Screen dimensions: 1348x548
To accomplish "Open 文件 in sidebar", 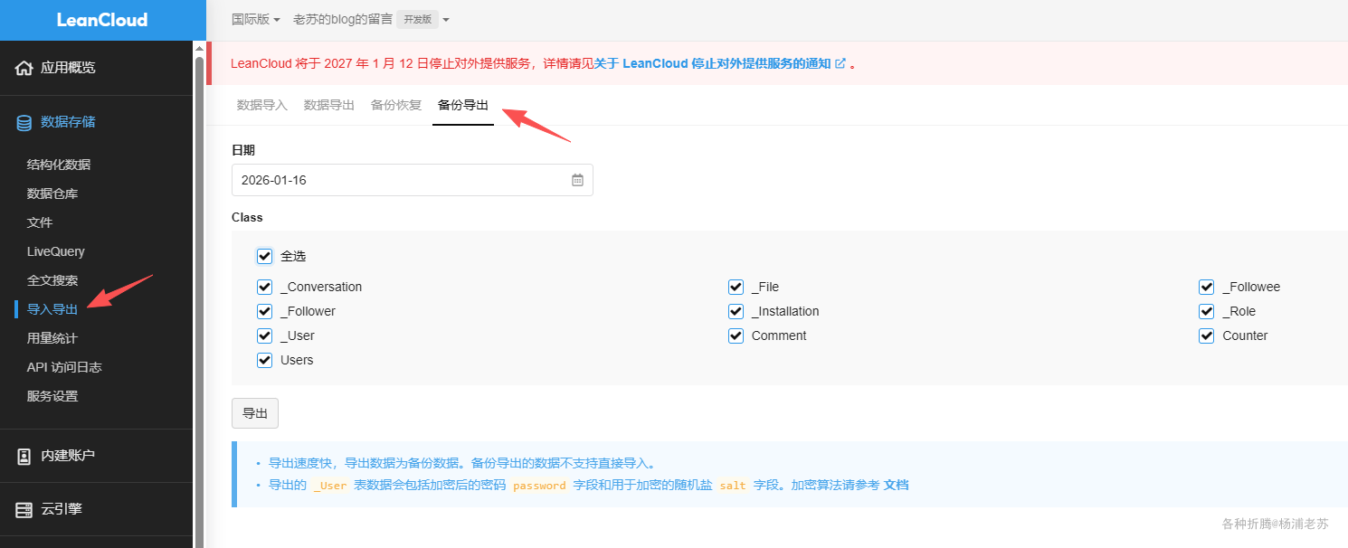I will coord(40,222).
